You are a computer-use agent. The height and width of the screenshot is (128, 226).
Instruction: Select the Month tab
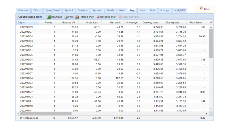110,10
